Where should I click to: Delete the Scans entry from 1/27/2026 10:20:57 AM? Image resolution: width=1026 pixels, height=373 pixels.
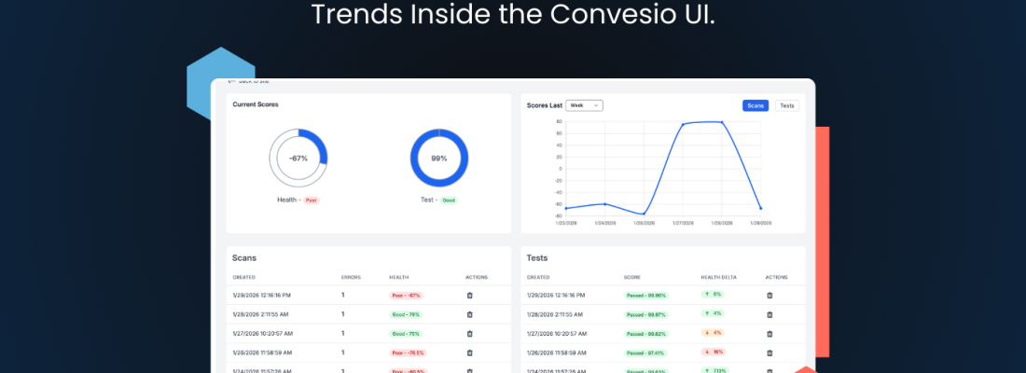pyautogui.click(x=469, y=334)
